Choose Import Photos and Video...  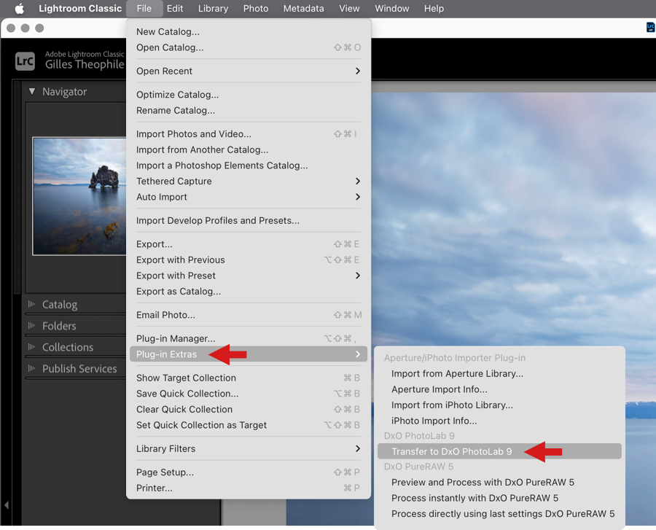point(249,134)
